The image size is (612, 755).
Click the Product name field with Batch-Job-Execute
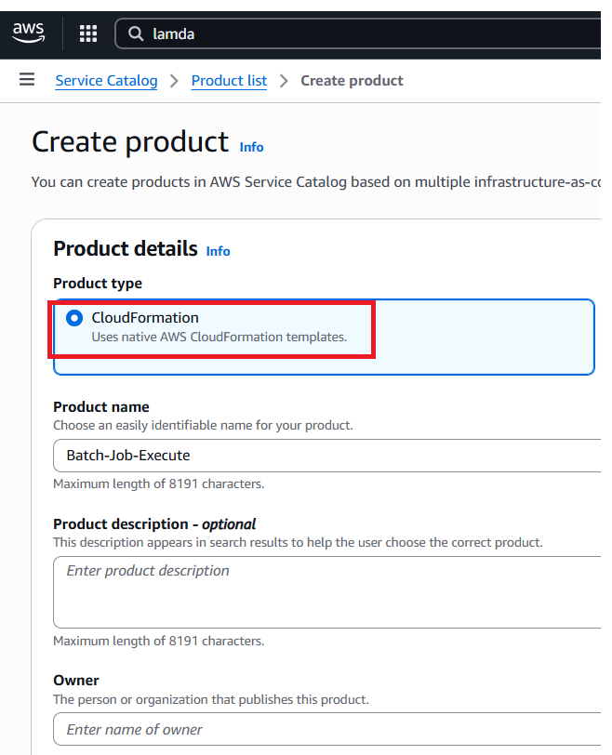(326, 456)
